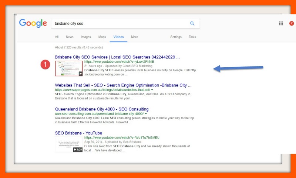Switch to the Maps tab

point(102,37)
